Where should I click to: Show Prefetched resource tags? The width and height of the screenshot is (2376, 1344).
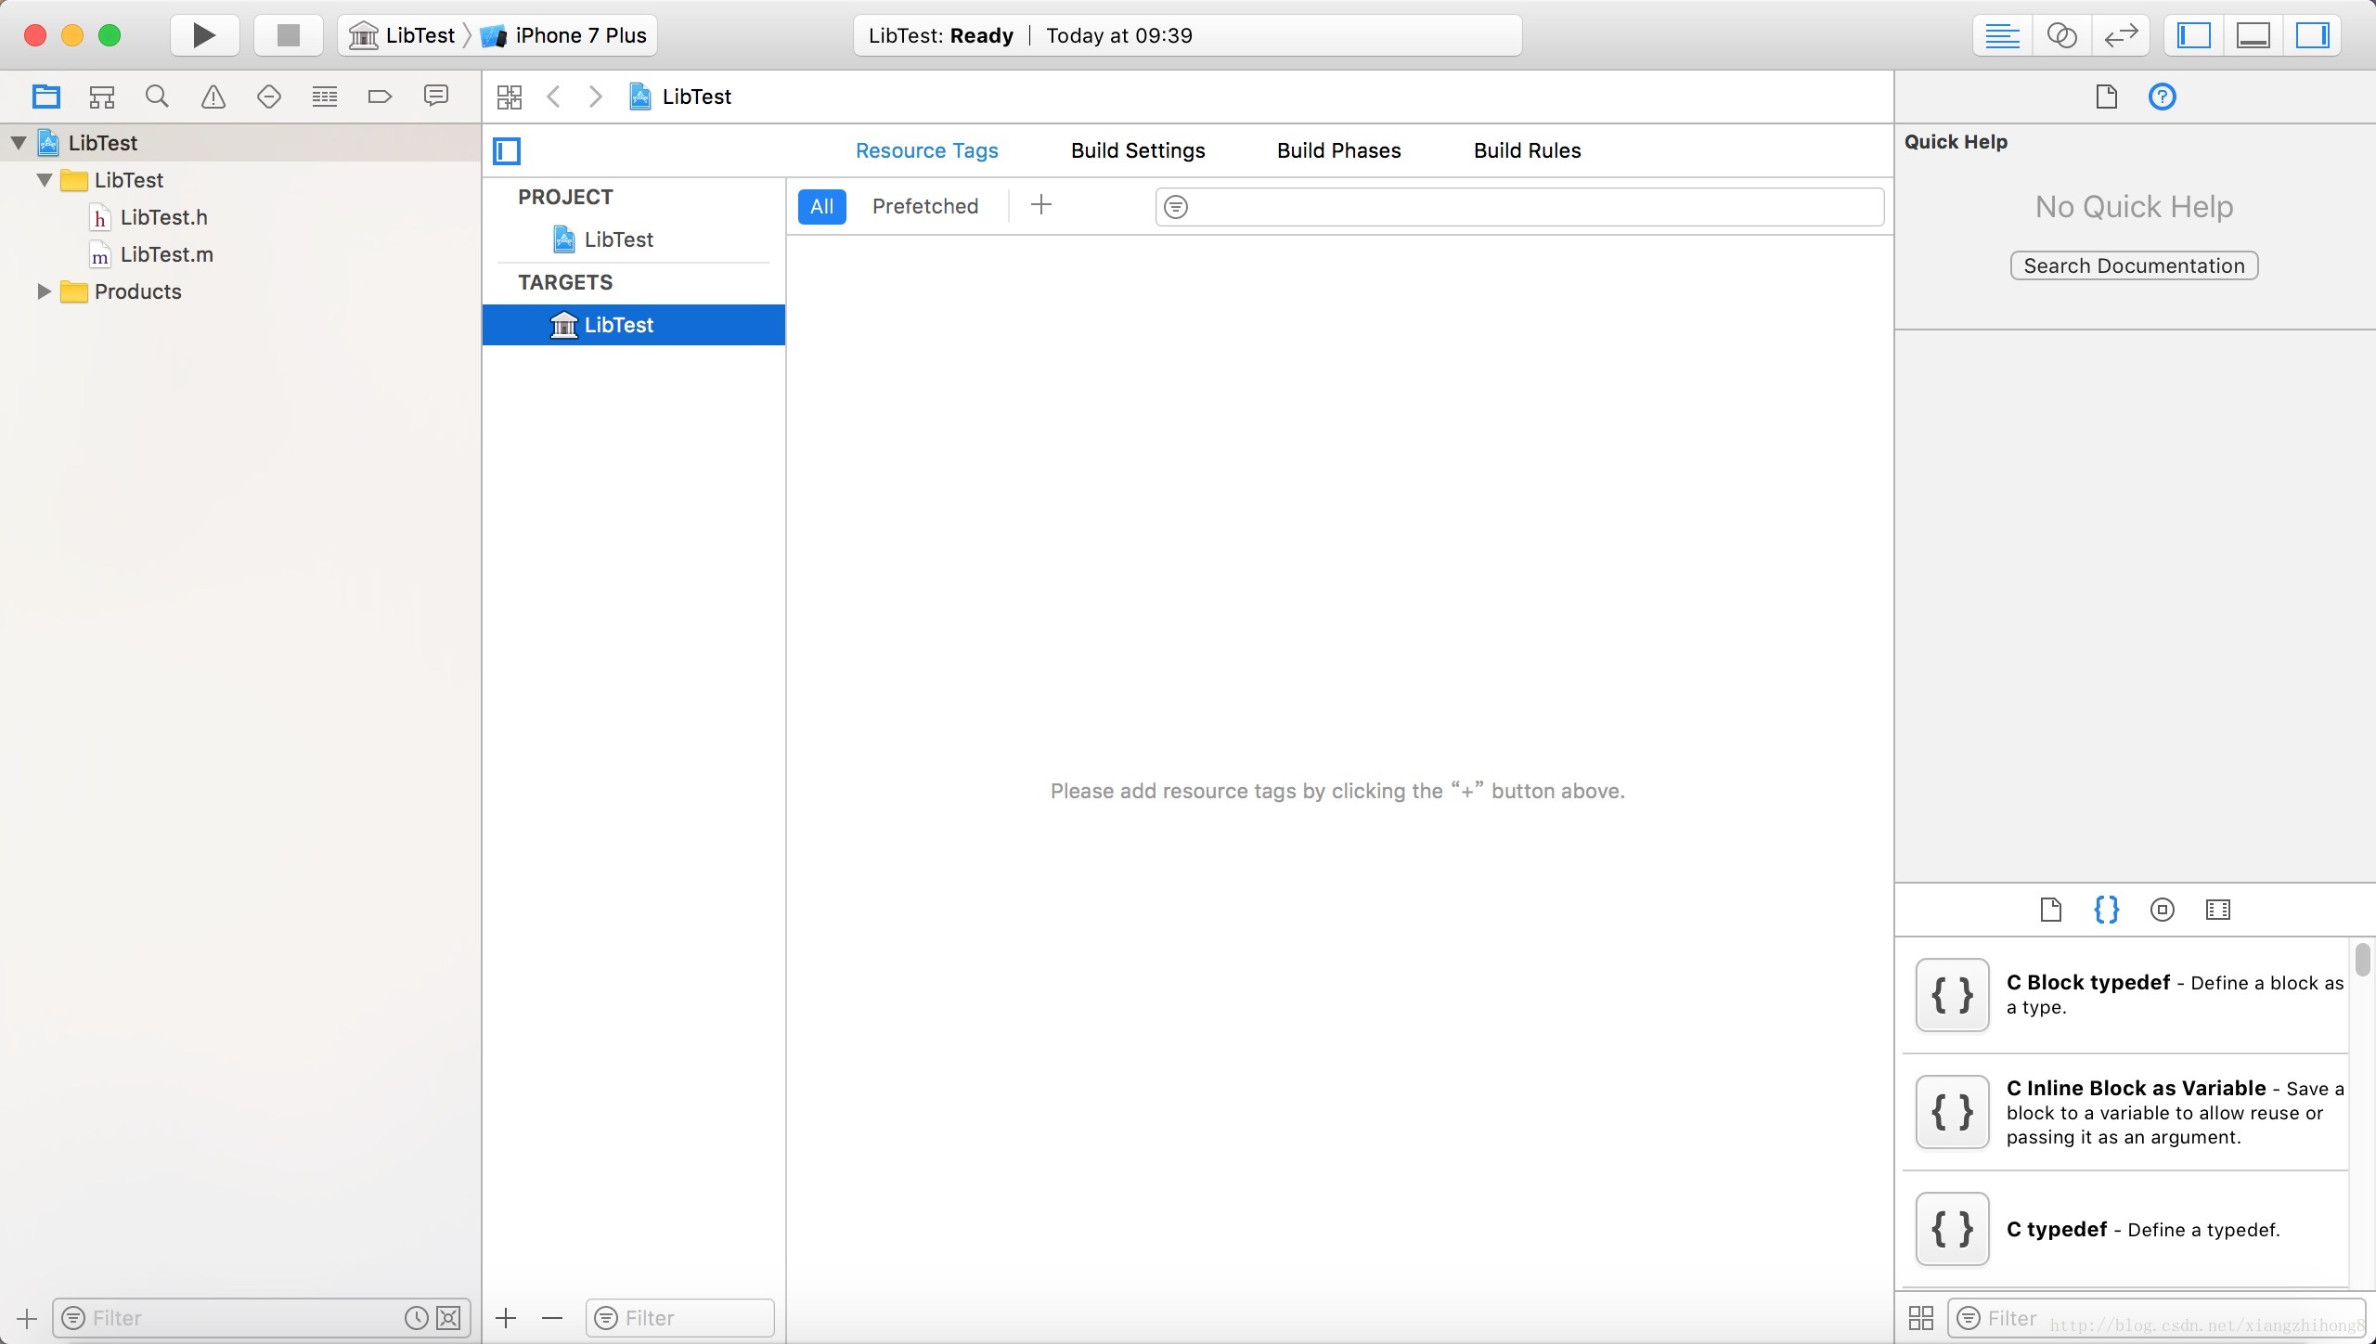click(x=925, y=206)
